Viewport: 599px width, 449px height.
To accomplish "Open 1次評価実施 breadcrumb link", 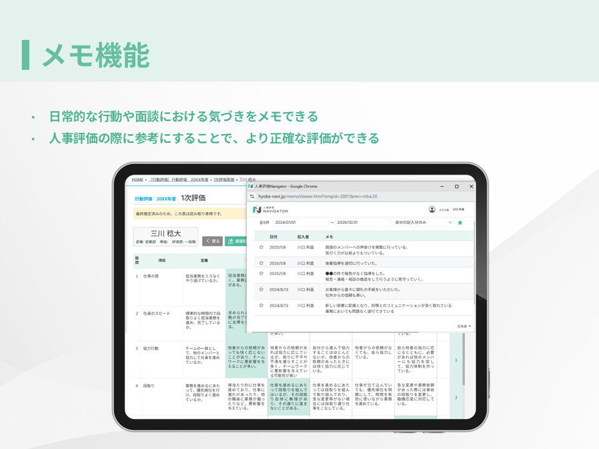I will tap(223, 180).
